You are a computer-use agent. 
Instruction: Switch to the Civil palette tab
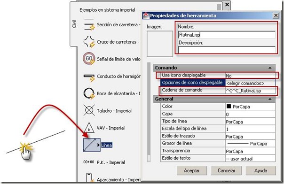pyautogui.click(x=74, y=24)
